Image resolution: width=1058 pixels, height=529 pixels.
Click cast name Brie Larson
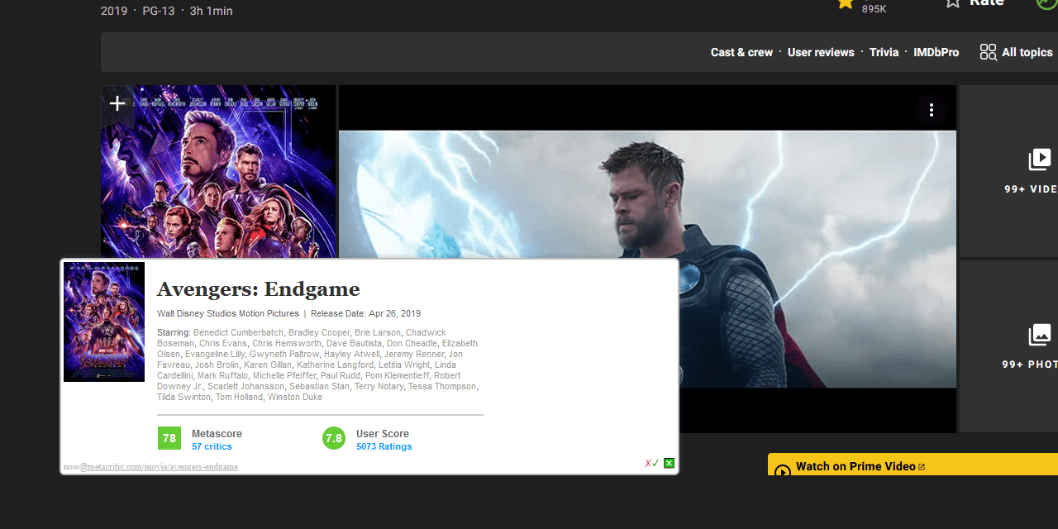[378, 332]
